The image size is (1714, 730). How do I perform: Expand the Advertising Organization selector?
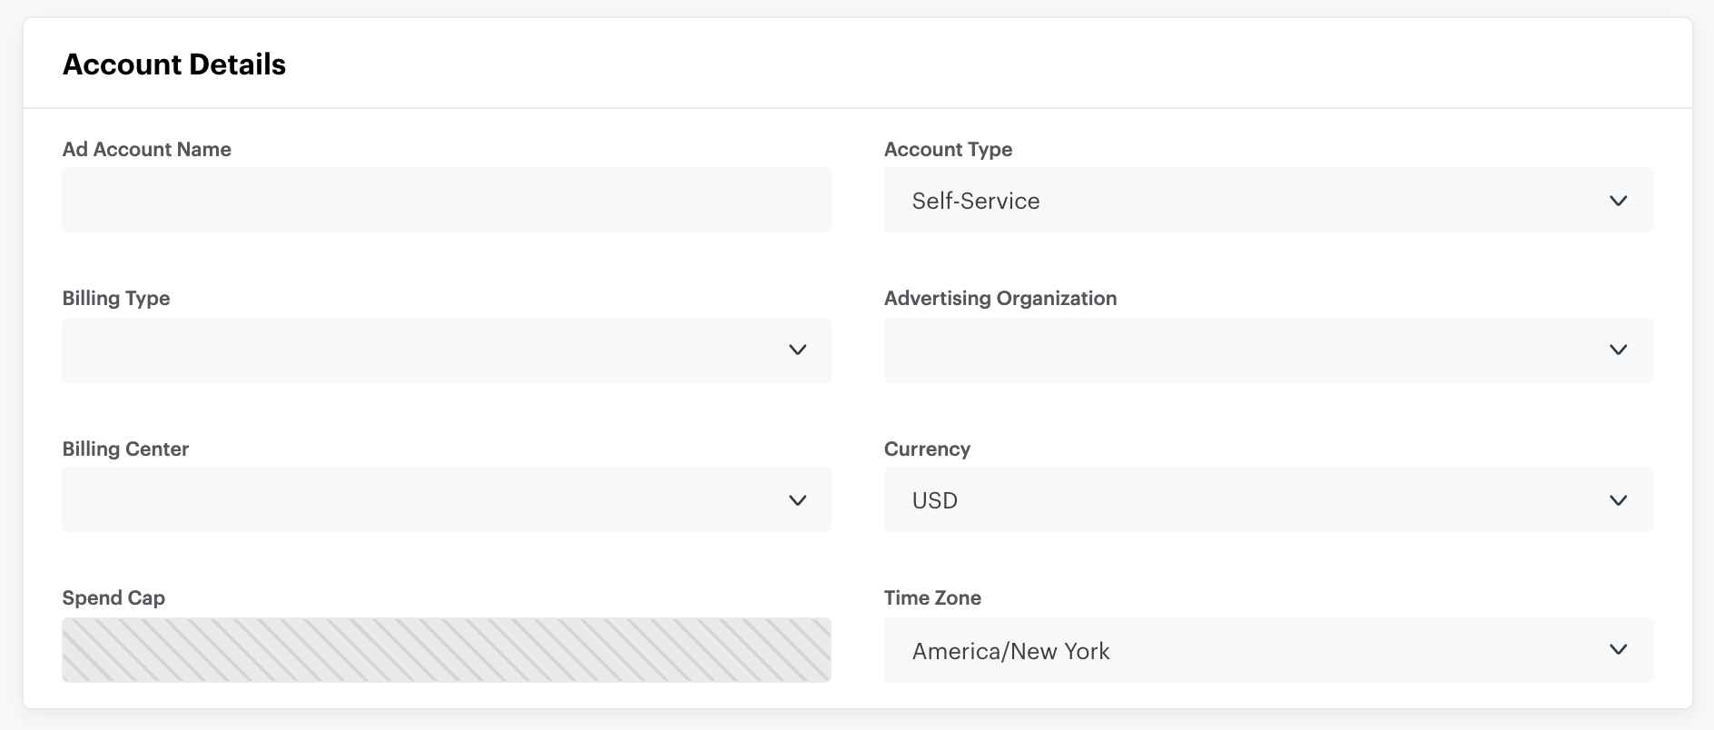1268,350
